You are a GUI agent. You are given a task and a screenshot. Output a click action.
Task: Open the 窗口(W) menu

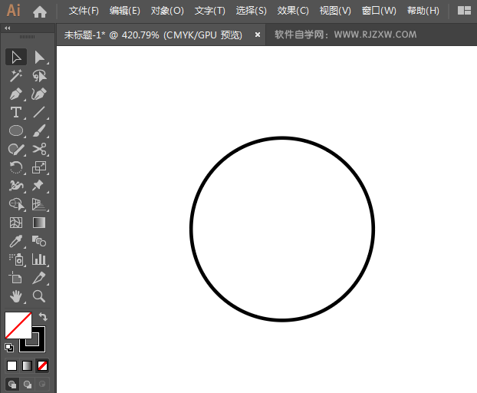(x=379, y=11)
